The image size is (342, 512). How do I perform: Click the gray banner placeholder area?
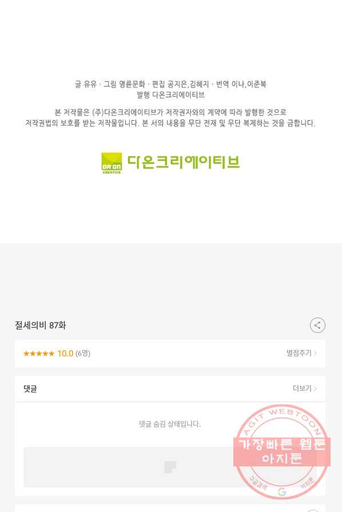click(170, 467)
